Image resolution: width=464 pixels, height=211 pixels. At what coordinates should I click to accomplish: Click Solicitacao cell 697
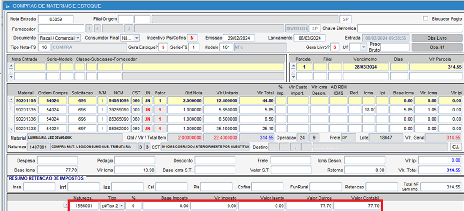coord(82,129)
